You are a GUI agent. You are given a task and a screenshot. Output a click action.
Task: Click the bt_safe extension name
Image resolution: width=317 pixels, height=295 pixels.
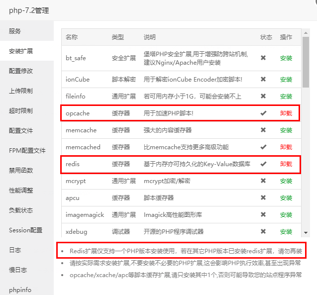[x=76, y=58]
